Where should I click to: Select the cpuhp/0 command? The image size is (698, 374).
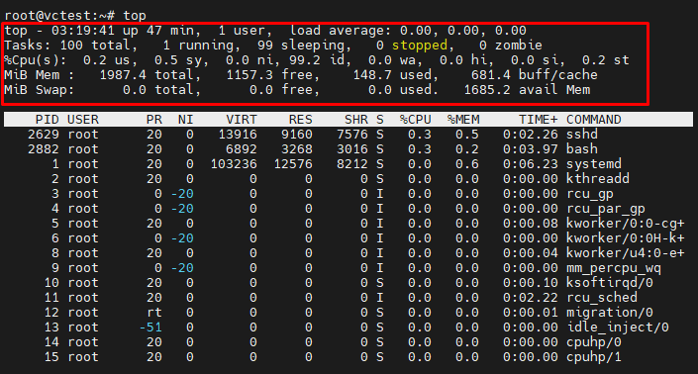click(593, 342)
